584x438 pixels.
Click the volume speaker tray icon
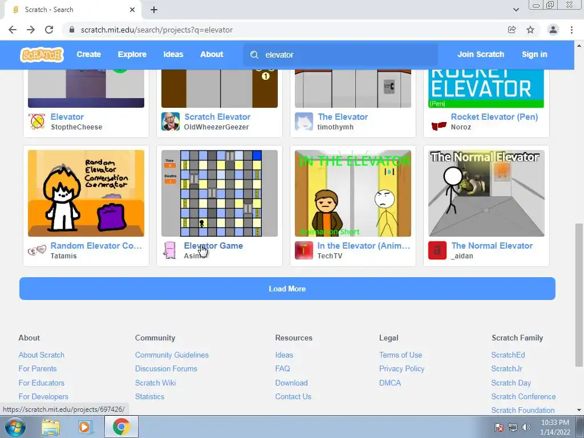[x=526, y=427]
